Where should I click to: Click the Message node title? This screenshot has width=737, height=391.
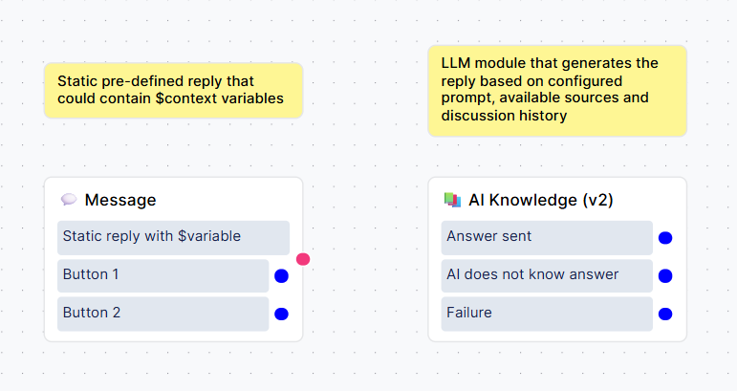tap(120, 200)
